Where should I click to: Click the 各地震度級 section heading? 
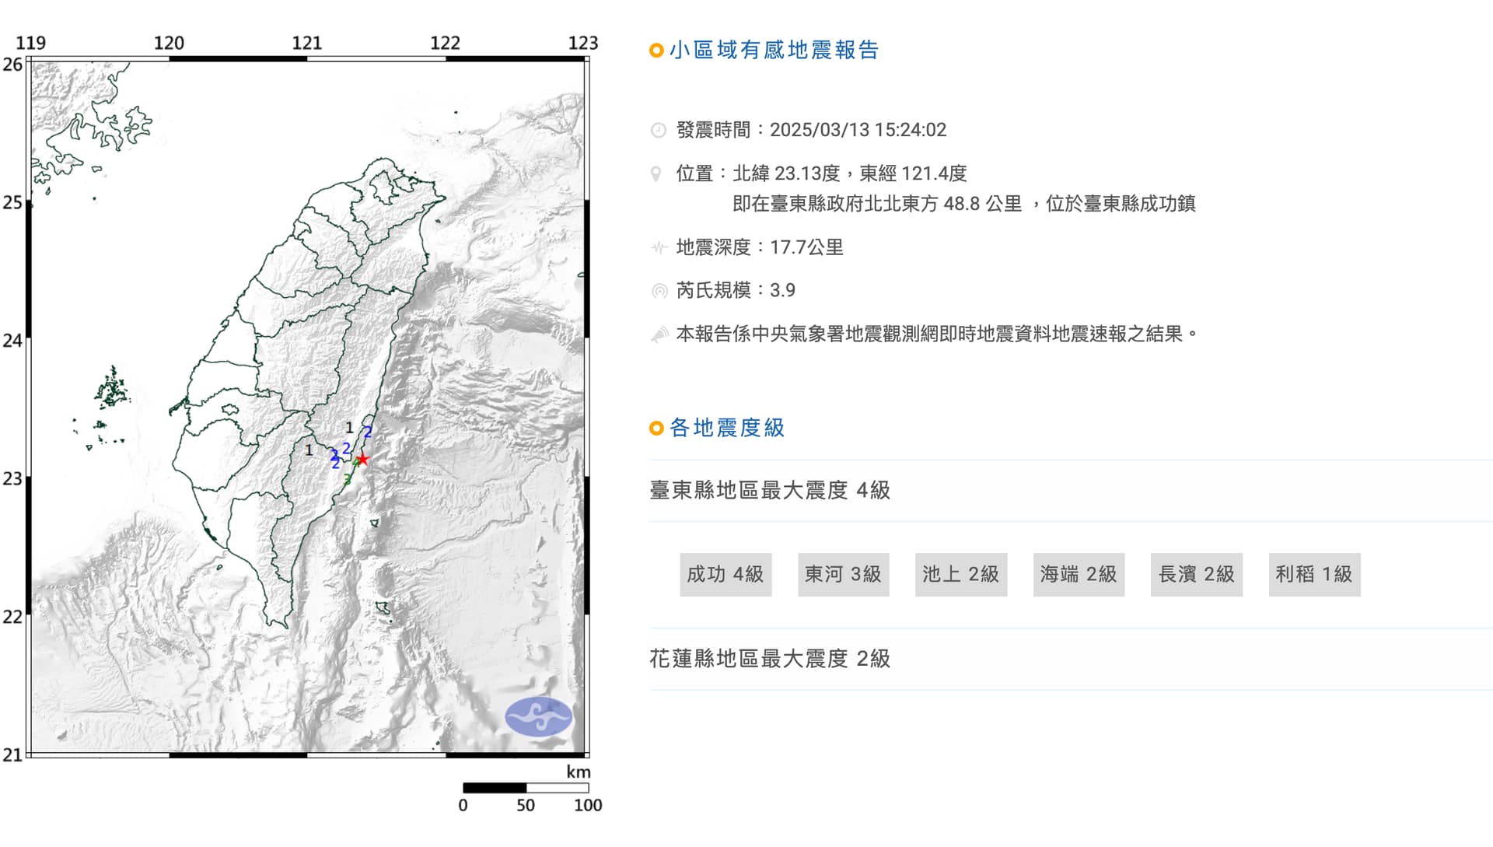pyautogui.click(x=727, y=428)
